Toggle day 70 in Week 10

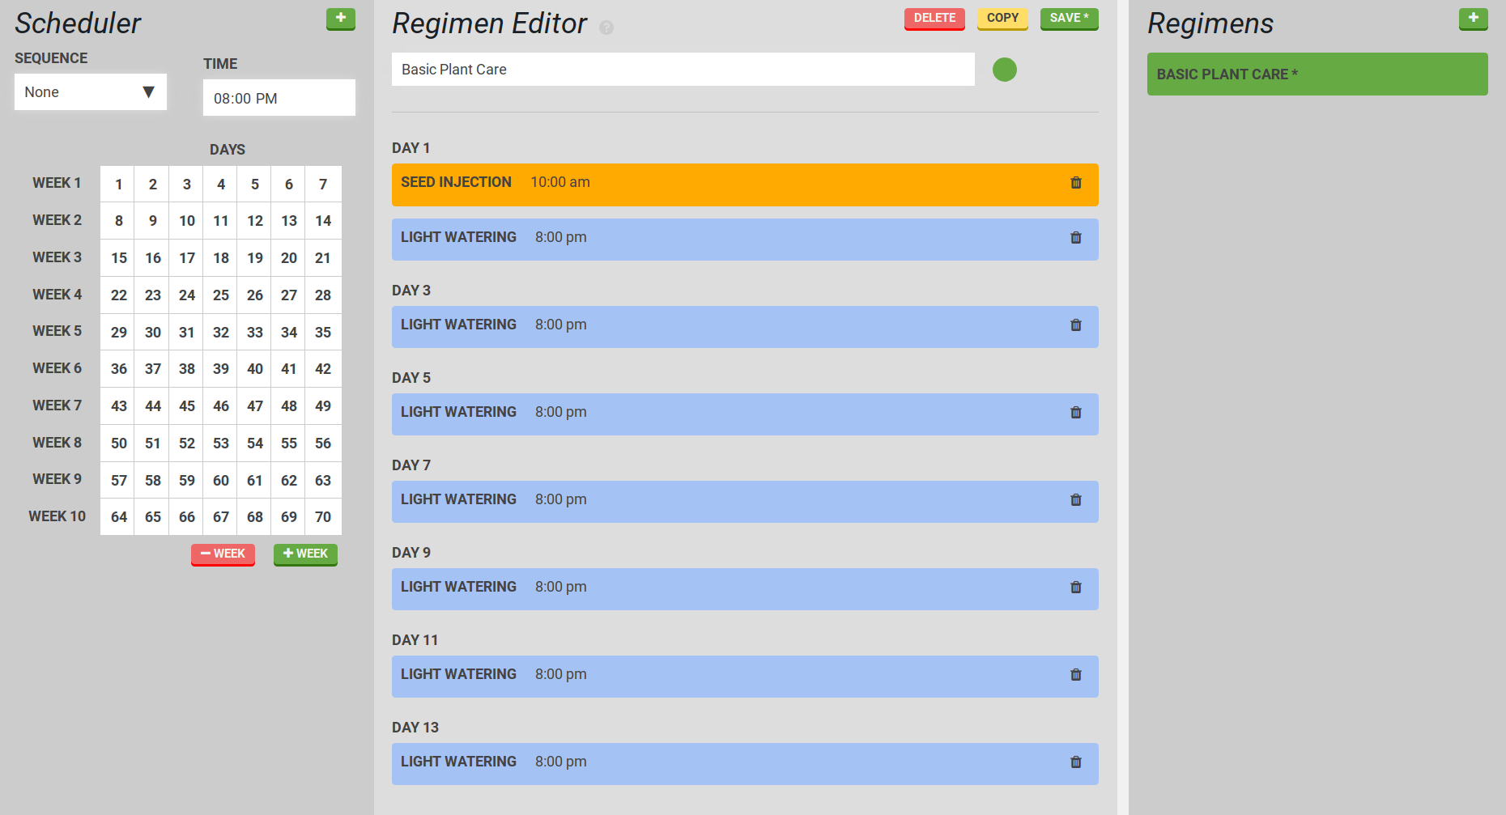(323, 517)
